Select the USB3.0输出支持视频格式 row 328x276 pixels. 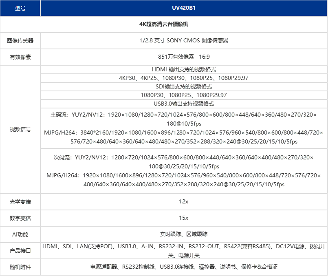tap(183, 104)
